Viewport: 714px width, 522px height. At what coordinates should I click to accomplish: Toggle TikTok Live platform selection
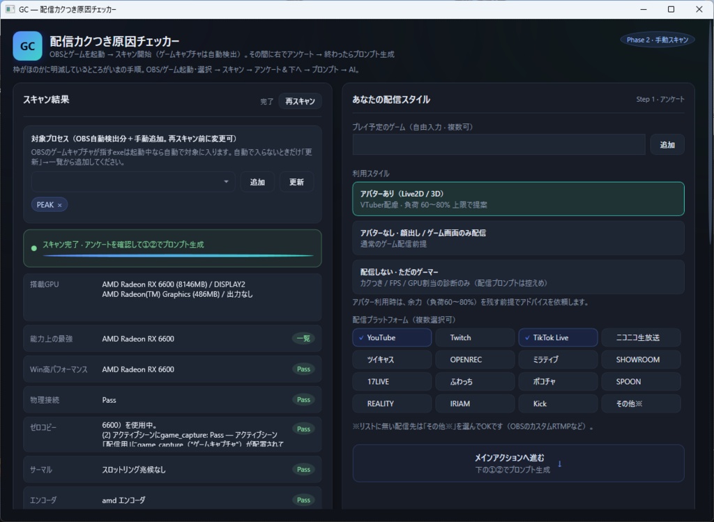pos(558,338)
